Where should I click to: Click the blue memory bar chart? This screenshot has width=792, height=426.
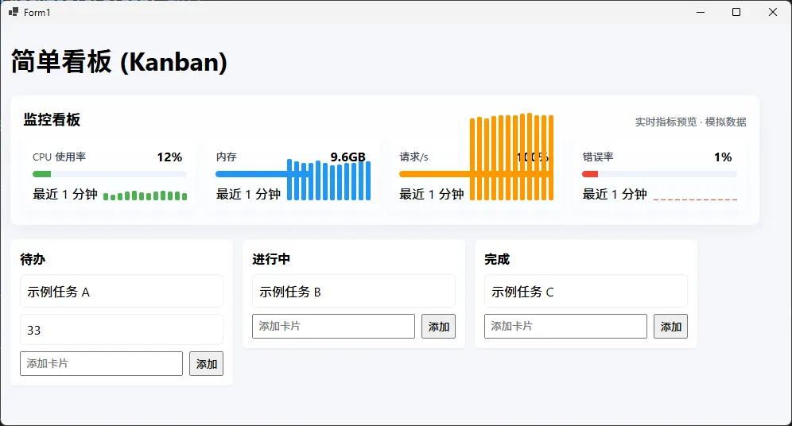click(329, 180)
